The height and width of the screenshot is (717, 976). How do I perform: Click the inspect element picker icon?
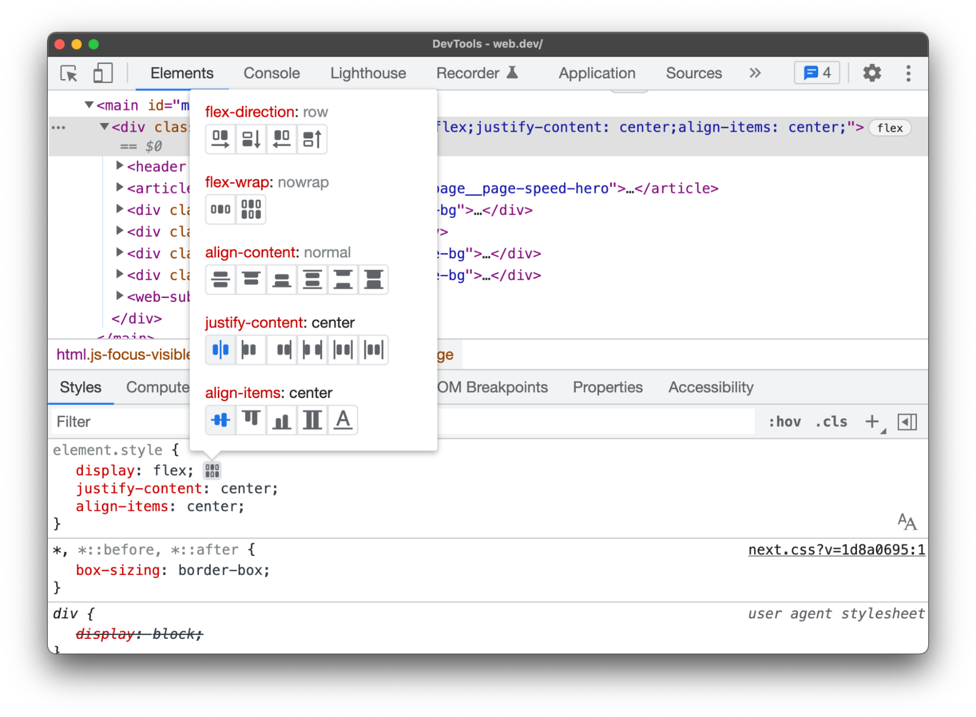click(x=69, y=73)
